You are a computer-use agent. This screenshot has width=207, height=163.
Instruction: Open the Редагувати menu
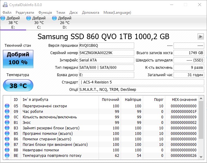click(x=25, y=13)
